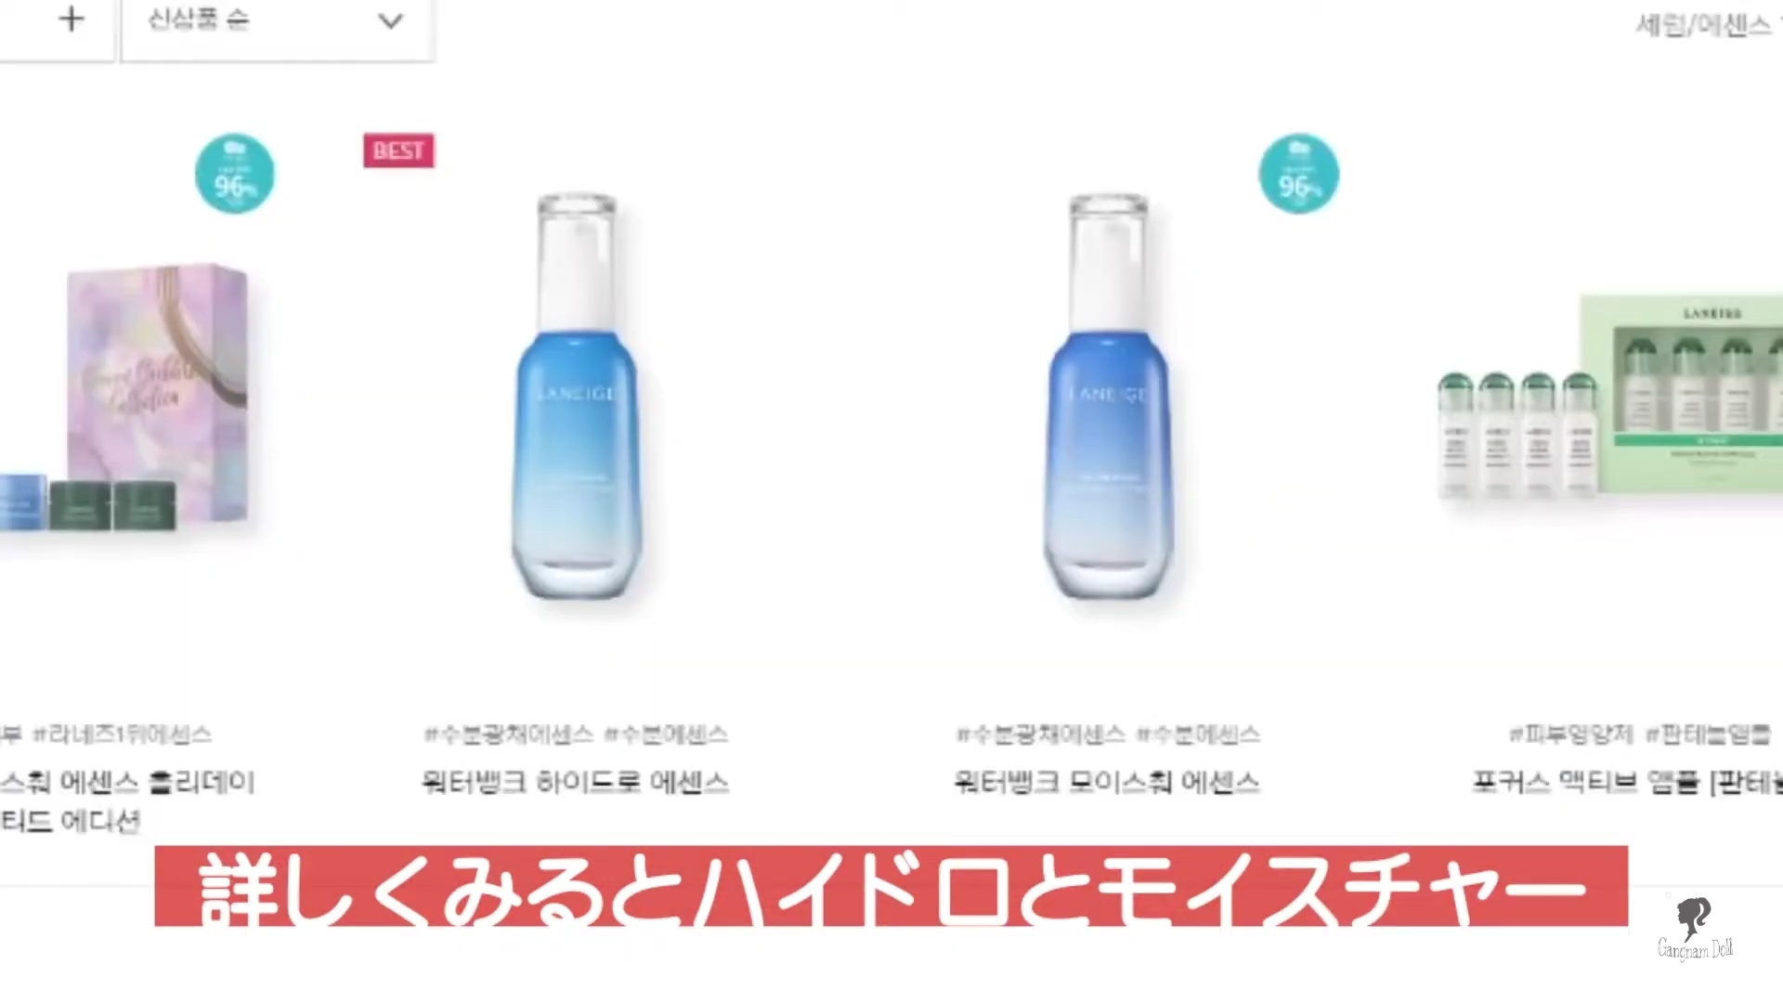The height and width of the screenshot is (1003, 1783).
Task: Click the plus icon at top left
Action: (x=72, y=20)
